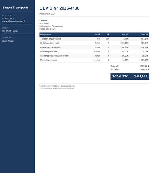Click the TVA non applicable footer note
This screenshot has height=173, width=154.
(x=57, y=88)
